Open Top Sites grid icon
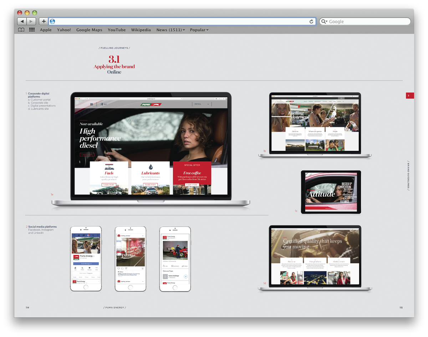The height and width of the screenshot is (337, 428). (x=32, y=30)
